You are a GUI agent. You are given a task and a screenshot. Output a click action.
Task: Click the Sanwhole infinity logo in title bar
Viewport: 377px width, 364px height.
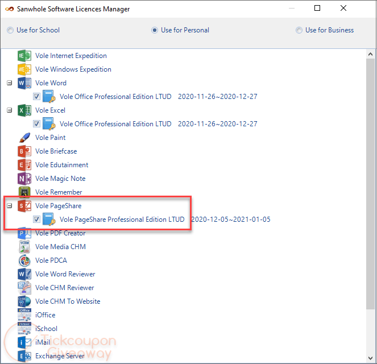point(10,9)
